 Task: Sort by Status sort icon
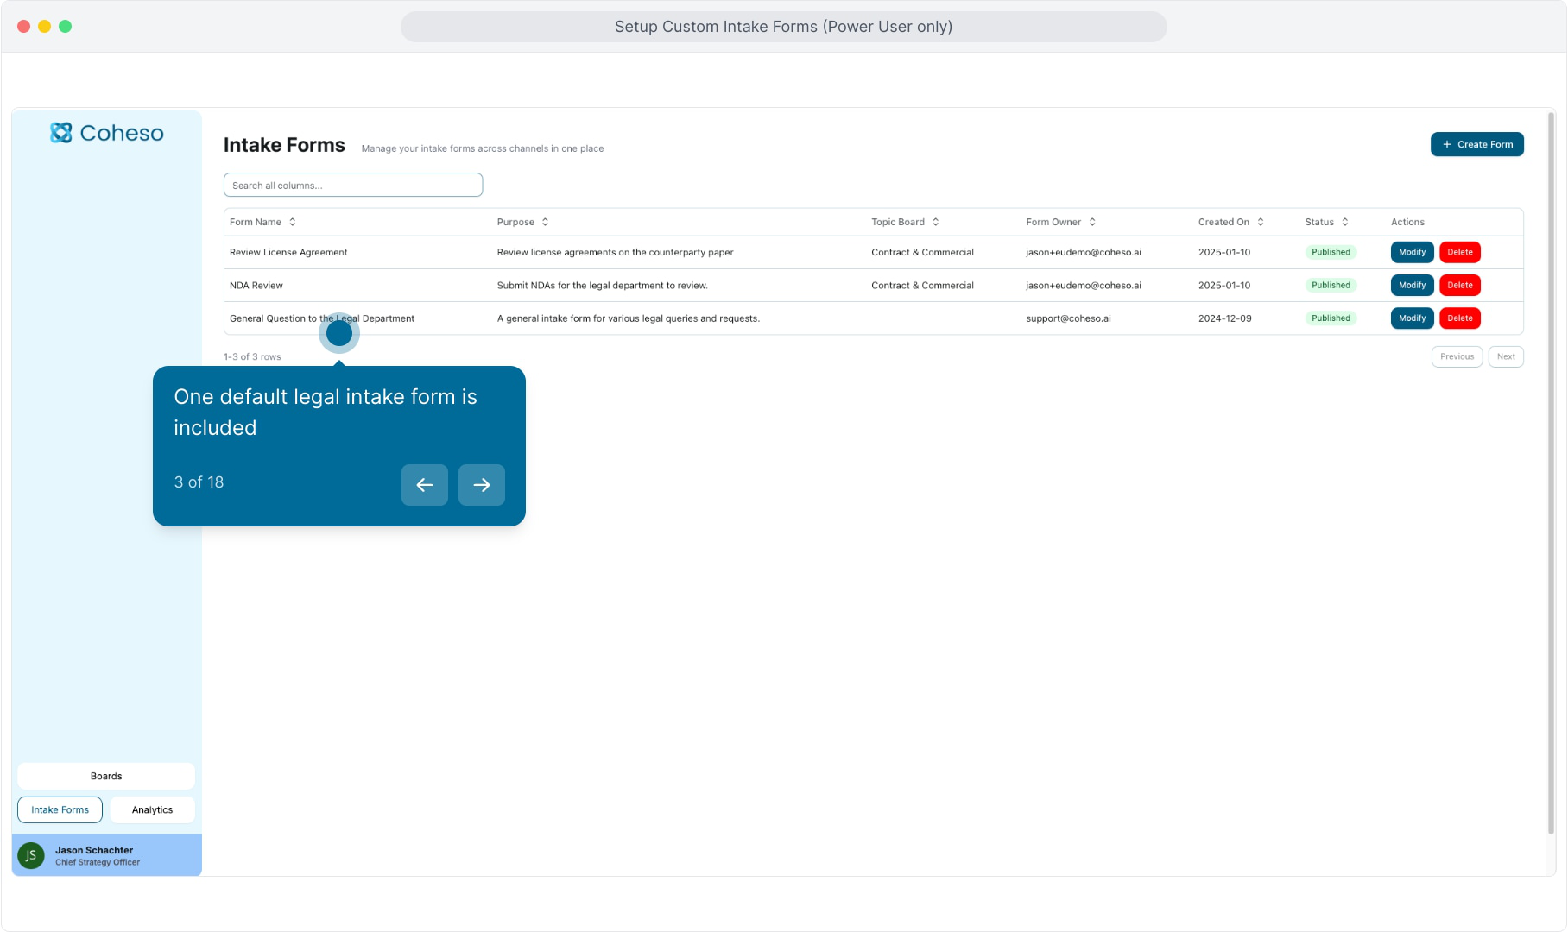tap(1345, 223)
